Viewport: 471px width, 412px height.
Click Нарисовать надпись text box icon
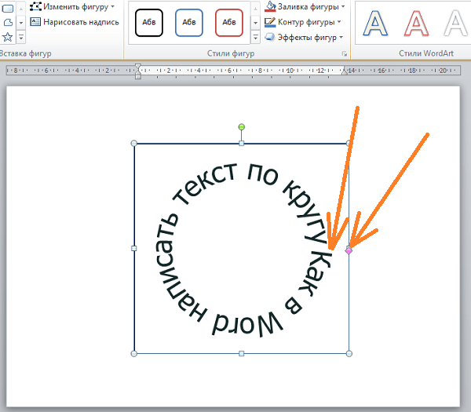(x=35, y=22)
